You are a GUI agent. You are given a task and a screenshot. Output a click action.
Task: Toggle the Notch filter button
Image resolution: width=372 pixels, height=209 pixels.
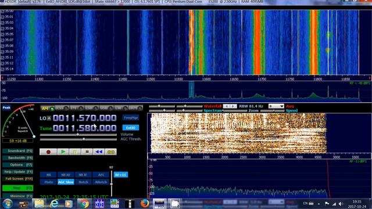pos(83,182)
